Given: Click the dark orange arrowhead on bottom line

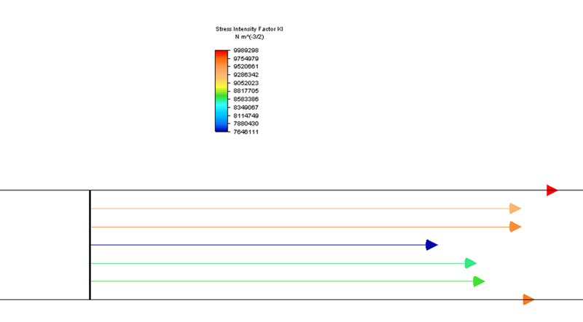Looking at the screenshot, I should [x=528, y=299].
